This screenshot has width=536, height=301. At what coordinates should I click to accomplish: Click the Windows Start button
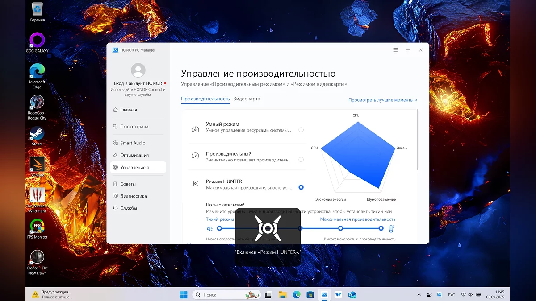pos(184,295)
